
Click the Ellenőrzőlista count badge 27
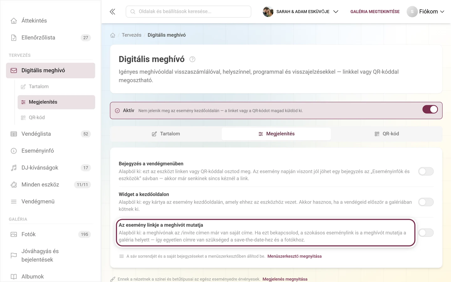pos(86,38)
